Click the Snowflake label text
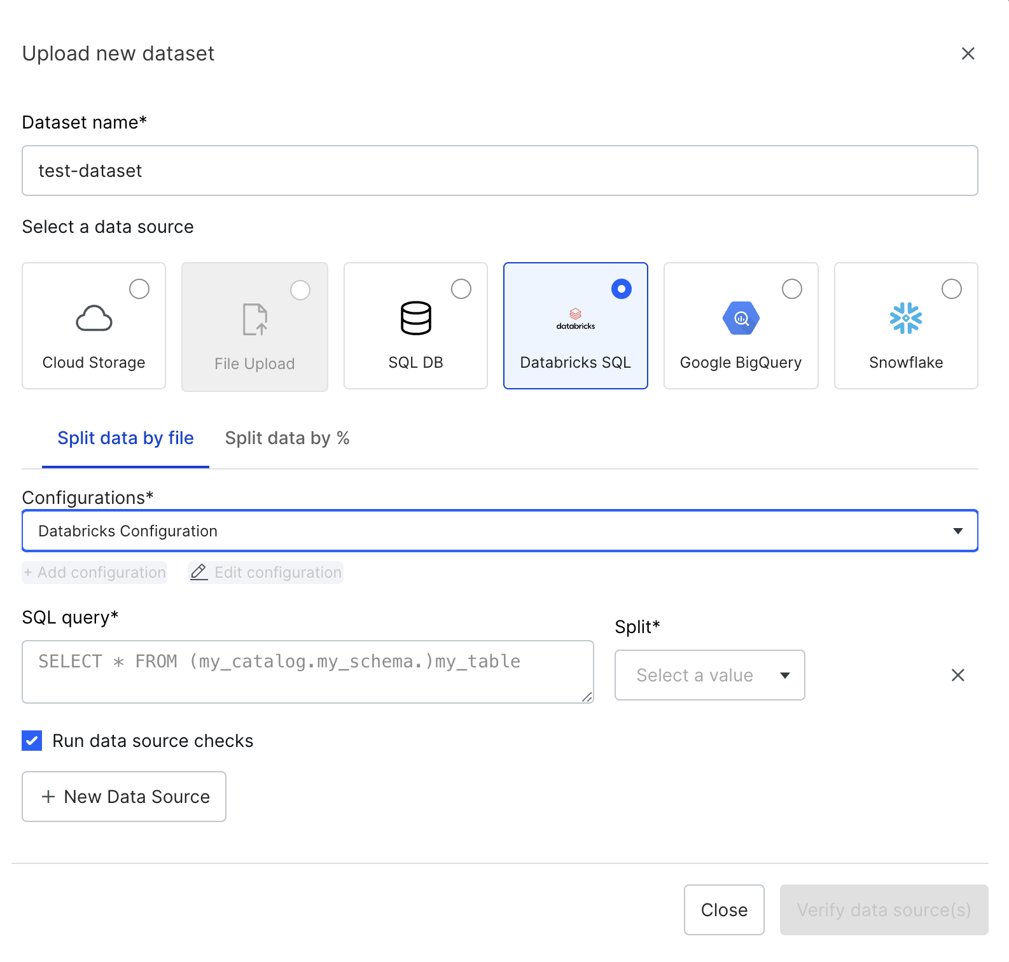This screenshot has width=1009, height=962. [906, 363]
